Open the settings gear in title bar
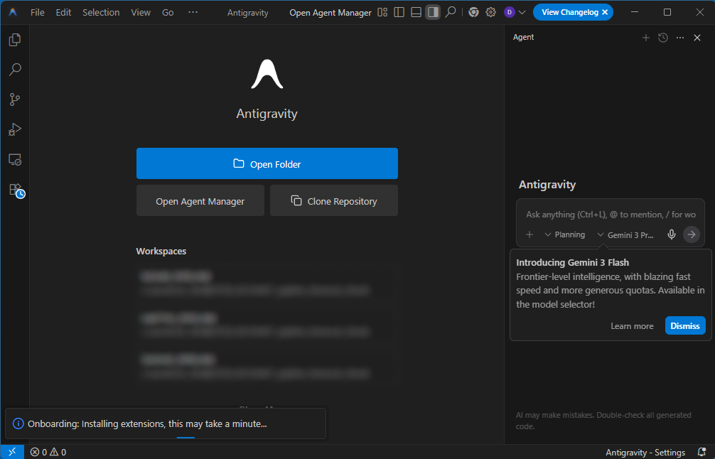 (x=490, y=12)
